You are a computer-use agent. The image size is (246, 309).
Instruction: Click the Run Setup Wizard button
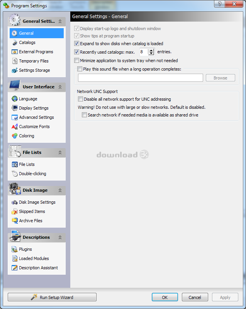pyautogui.click(x=52, y=297)
